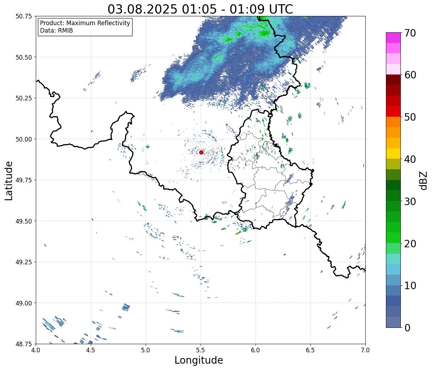Click the colorbar tick value 30

click(x=410, y=201)
